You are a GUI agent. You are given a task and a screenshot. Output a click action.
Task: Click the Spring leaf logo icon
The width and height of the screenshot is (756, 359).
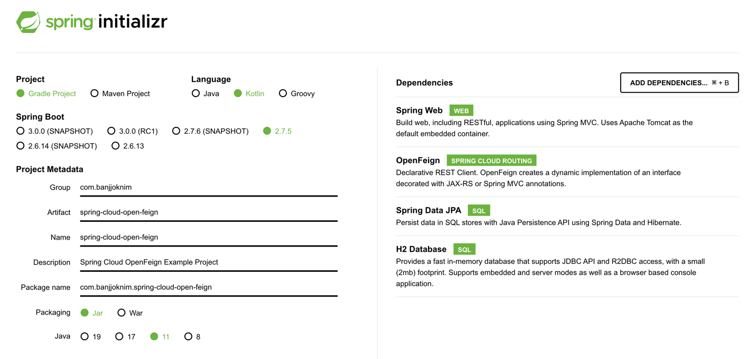click(28, 22)
